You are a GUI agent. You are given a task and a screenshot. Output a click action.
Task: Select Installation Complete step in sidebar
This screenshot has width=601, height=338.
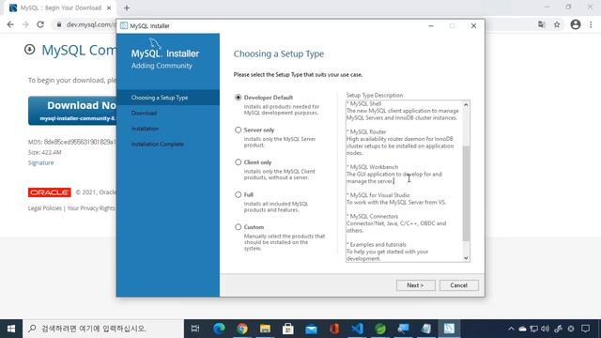point(157,144)
